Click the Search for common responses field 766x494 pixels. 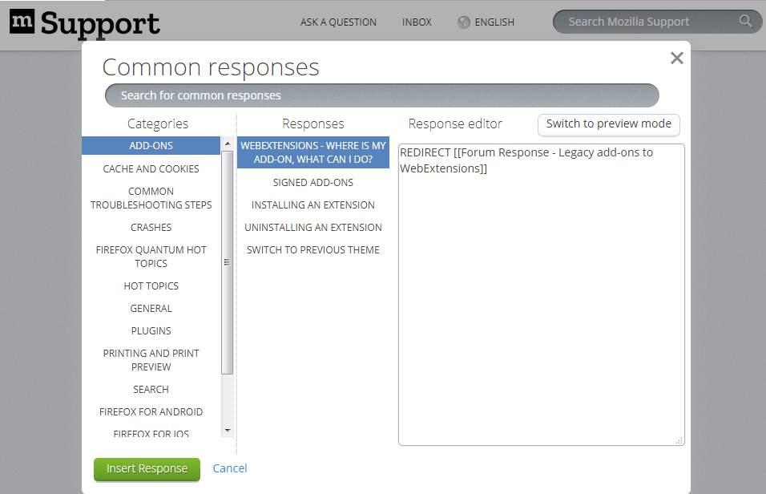point(381,95)
